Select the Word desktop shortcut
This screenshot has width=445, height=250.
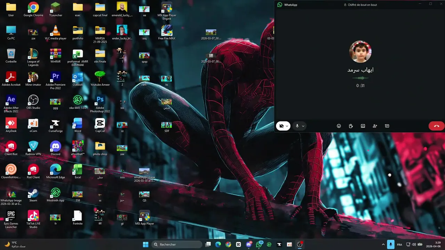point(78,125)
